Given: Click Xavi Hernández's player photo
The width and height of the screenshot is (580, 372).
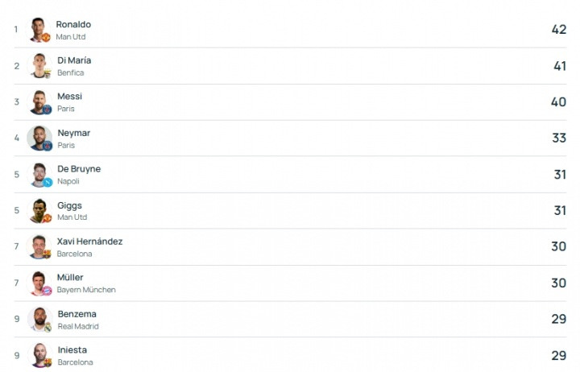Looking at the screenshot, I should point(39,247).
